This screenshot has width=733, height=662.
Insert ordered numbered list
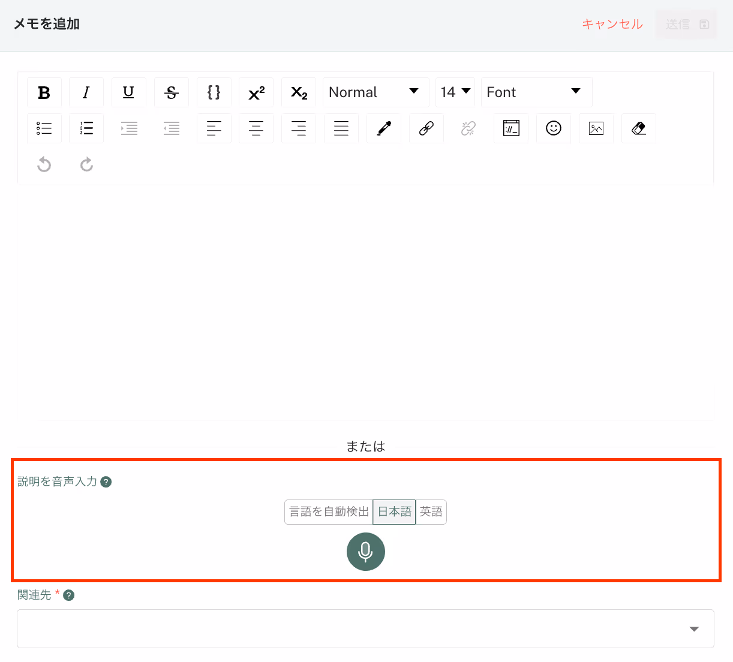86,128
